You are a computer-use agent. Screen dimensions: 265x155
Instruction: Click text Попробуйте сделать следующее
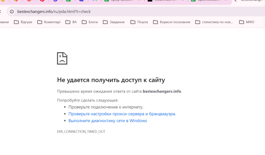click(x=88, y=100)
